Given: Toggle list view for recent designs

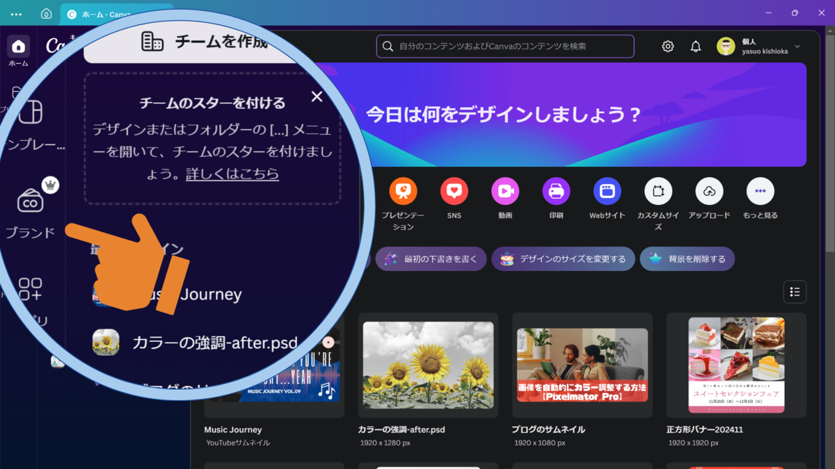Looking at the screenshot, I should [795, 292].
